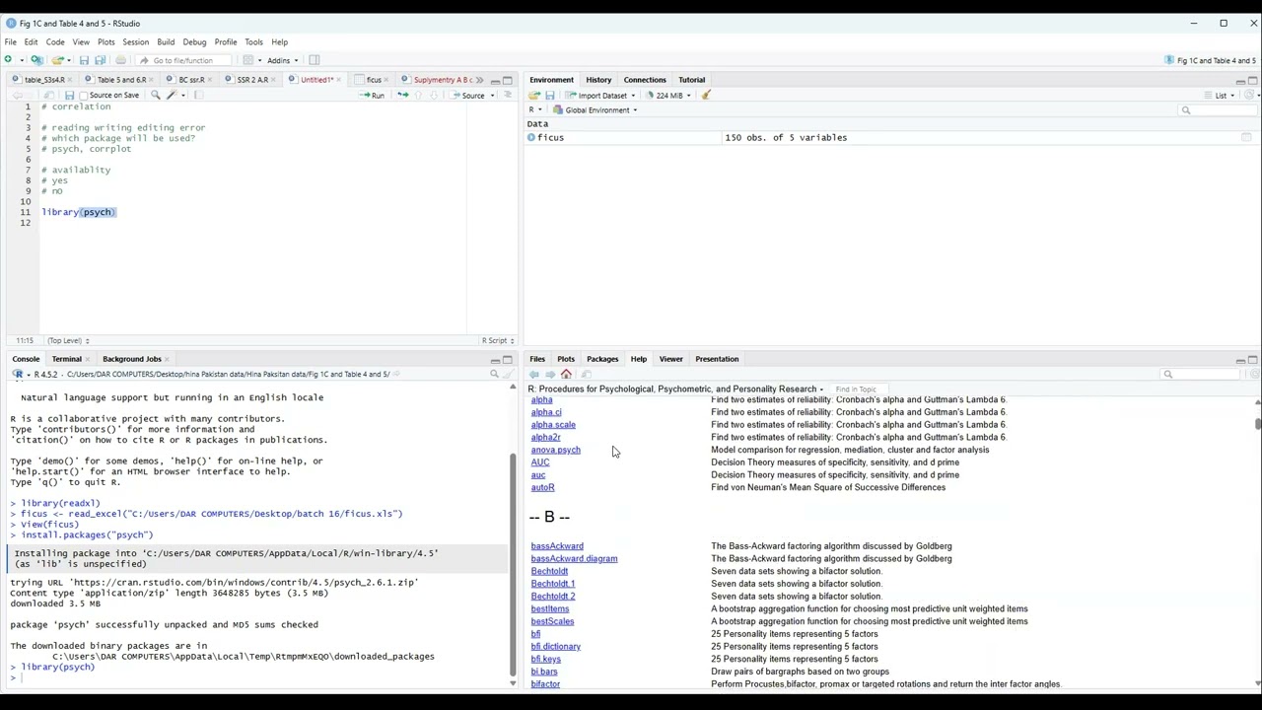Viewport: 1262px width, 710px height.
Task: Refresh Environment pane icon
Action: coord(1249,96)
